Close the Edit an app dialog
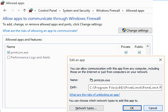The height and width of the screenshot is (112, 168). pyautogui.click(x=161, y=60)
